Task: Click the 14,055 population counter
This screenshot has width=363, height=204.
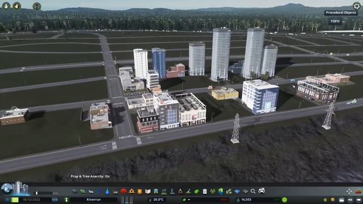Action: (x=246, y=199)
